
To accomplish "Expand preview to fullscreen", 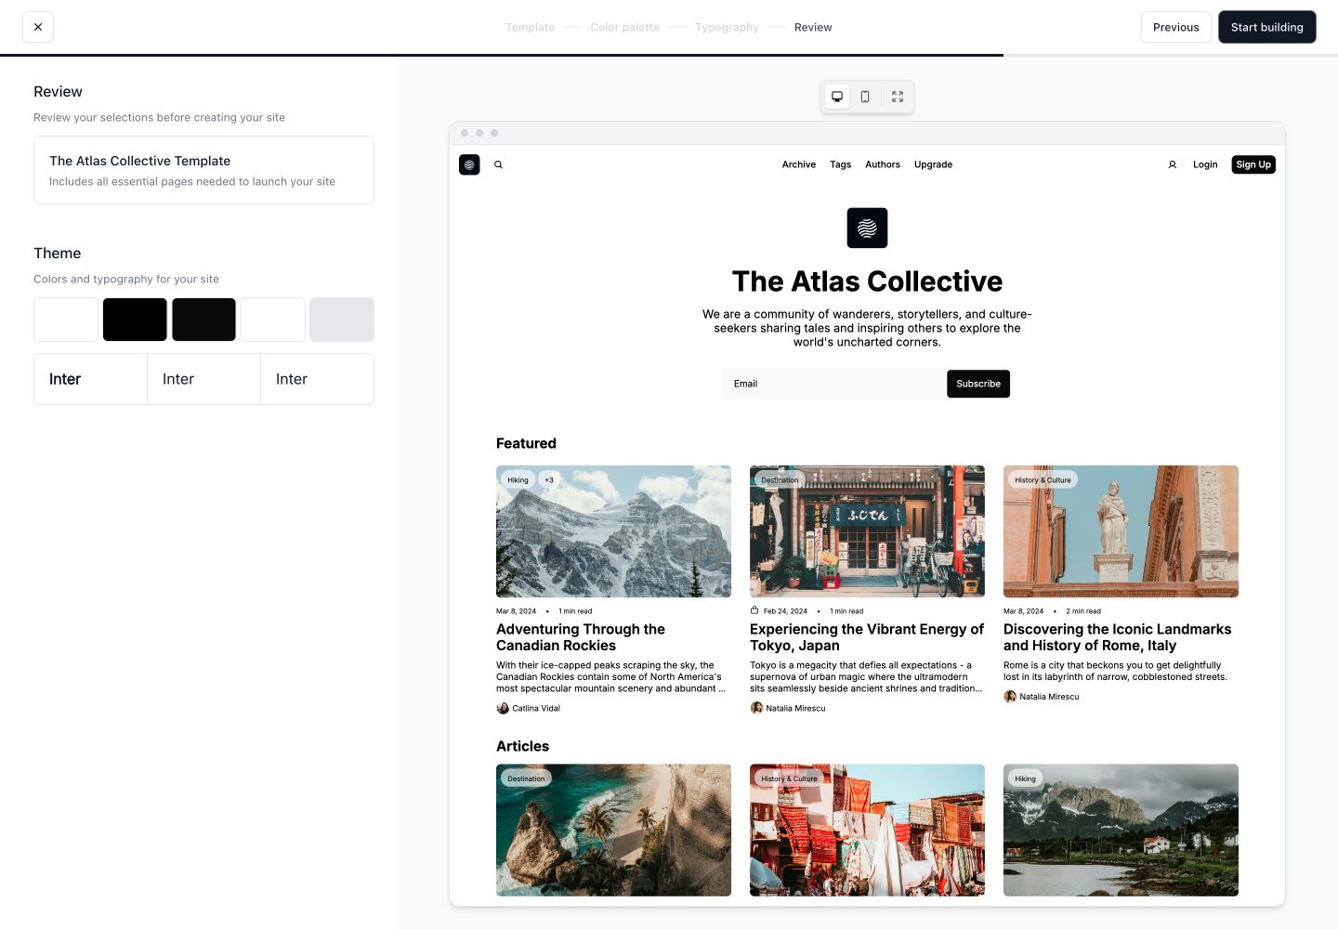I will point(898,97).
